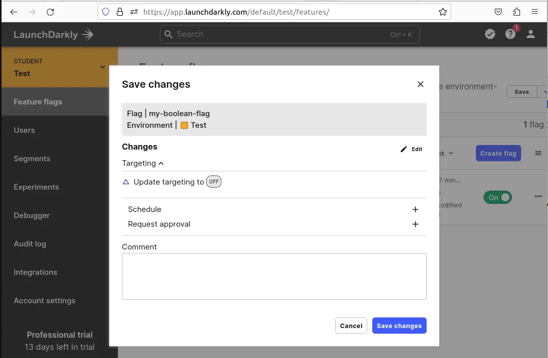Image resolution: width=548 pixels, height=358 pixels.
Task: Click the orange Test environment square
Action: (184, 125)
